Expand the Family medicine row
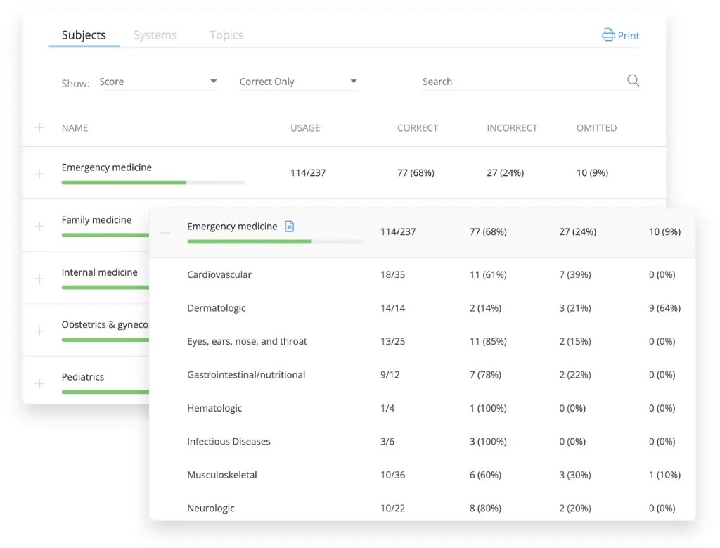 click(39, 227)
